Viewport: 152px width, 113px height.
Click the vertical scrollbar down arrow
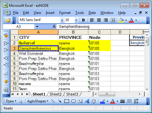(147, 89)
